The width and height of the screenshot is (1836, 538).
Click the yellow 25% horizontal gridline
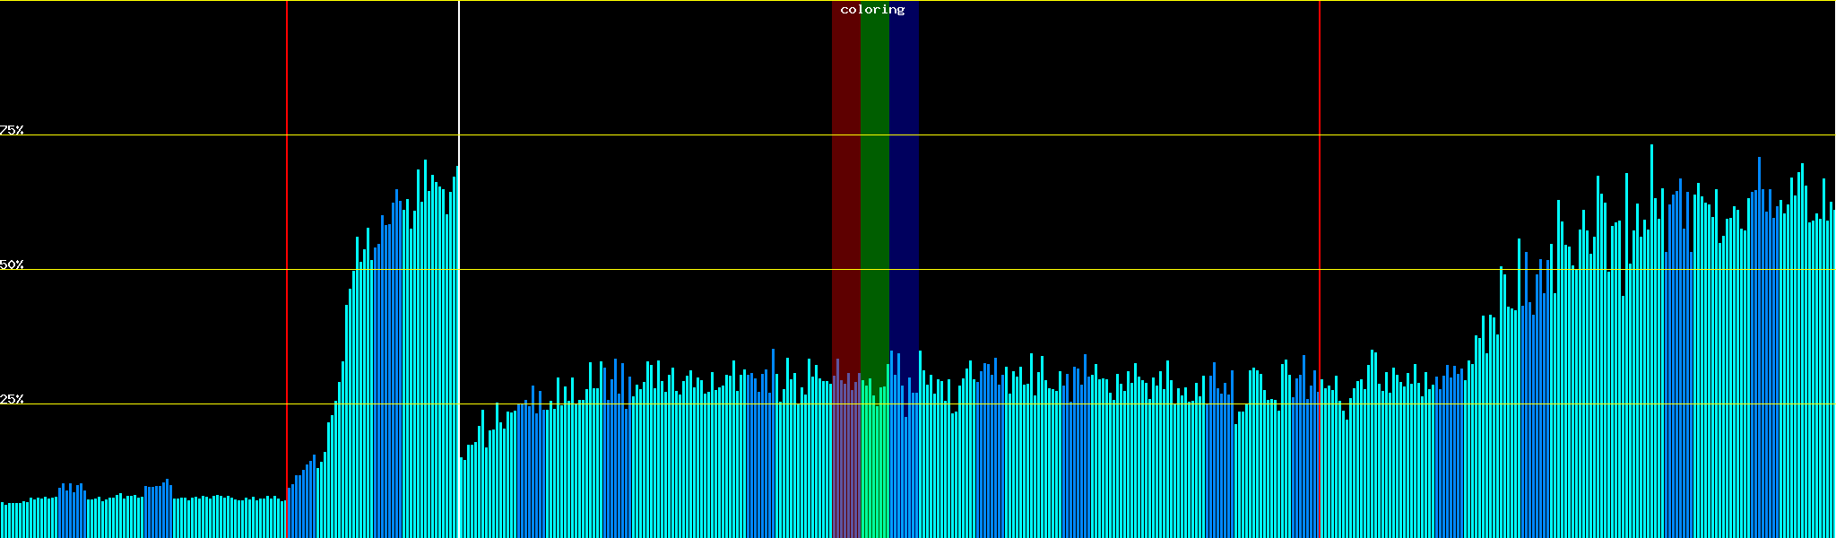[1076, 403]
